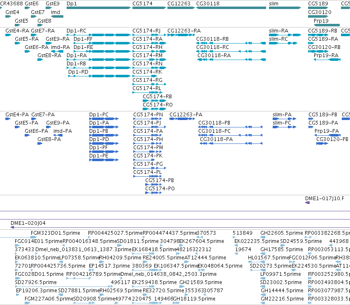Select transcript Prp19-RA label
350x305 pixels.
tap(326, 55)
